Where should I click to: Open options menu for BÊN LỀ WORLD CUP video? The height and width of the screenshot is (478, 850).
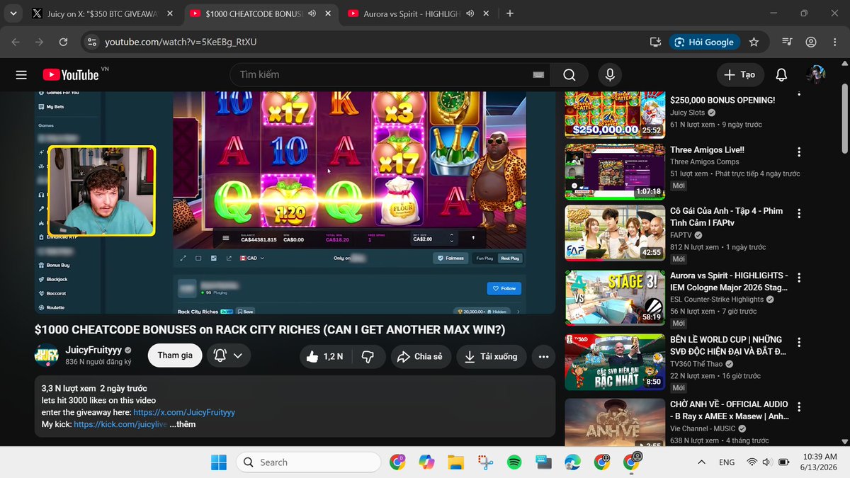(x=799, y=341)
